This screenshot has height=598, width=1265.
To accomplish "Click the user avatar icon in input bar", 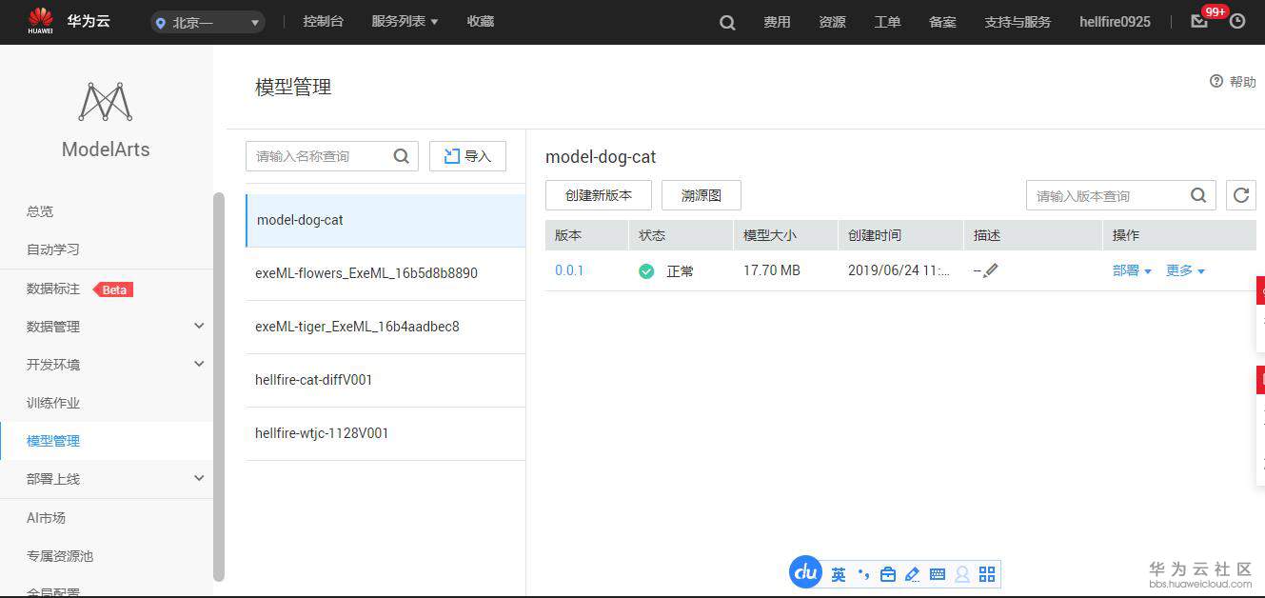I will (x=961, y=574).
